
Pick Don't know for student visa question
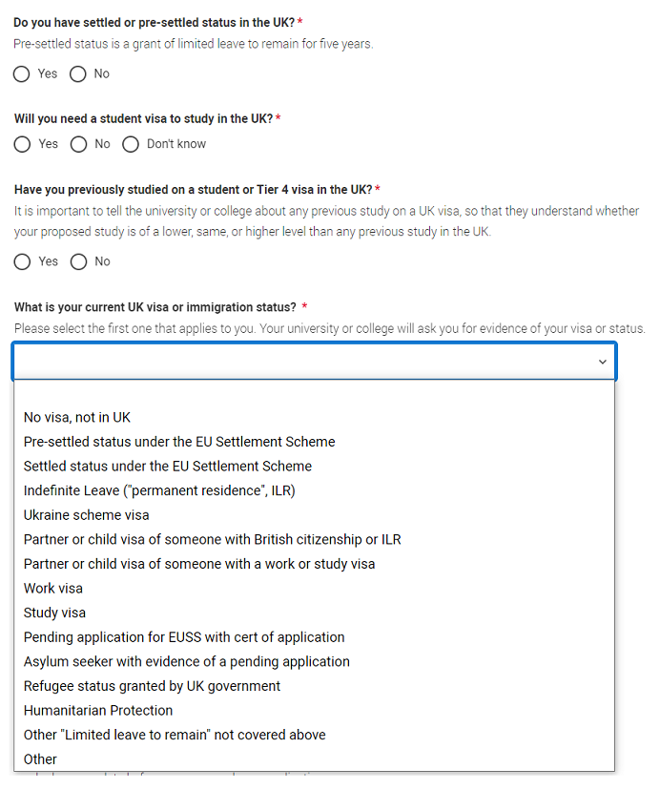click(131, 144)
